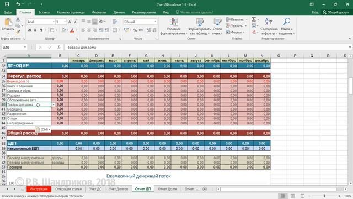
Task: Switch to the Учет ДС sheet
Action: [x=95, y=189]
